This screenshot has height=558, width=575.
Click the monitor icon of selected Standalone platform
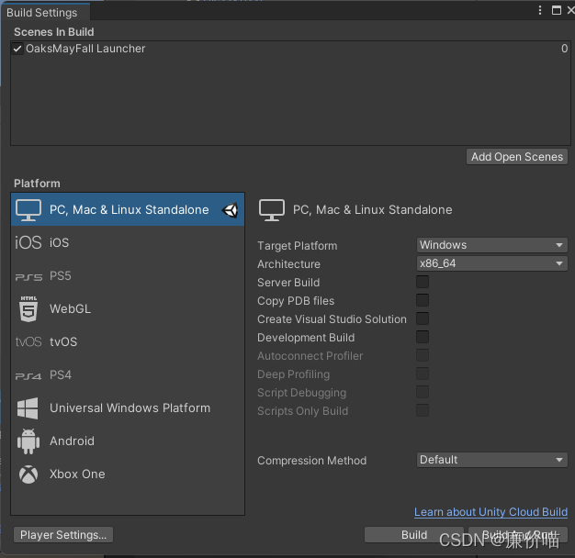(x=28, y=210)
